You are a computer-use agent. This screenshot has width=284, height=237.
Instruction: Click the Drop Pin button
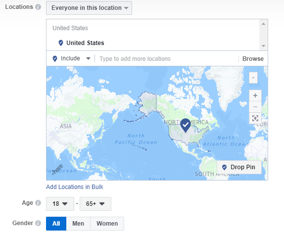239,167
